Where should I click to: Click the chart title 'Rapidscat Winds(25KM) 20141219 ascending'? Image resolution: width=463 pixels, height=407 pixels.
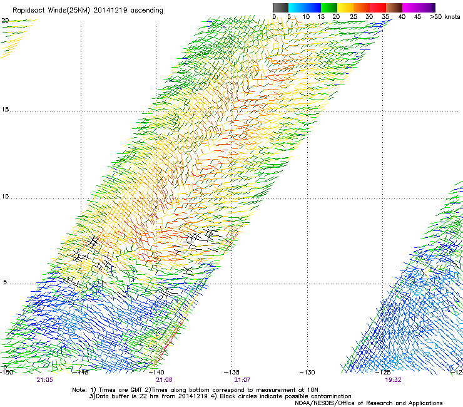[88, 11]
